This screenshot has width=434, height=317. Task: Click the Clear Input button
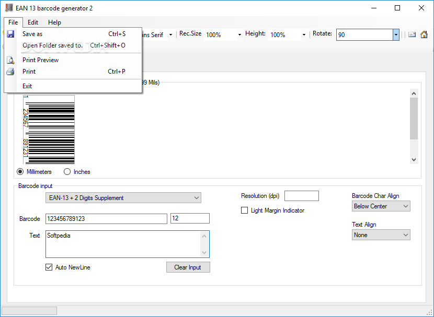[188, 267]
